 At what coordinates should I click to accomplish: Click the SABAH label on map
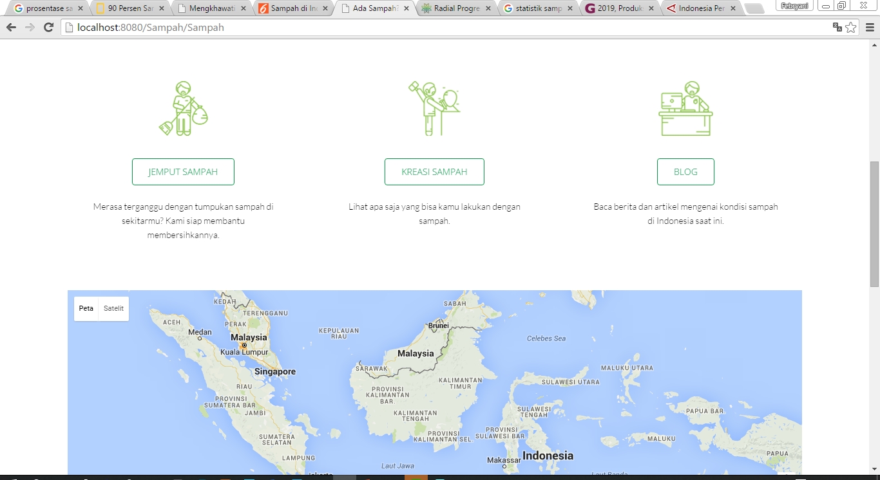tap(455, 304)
